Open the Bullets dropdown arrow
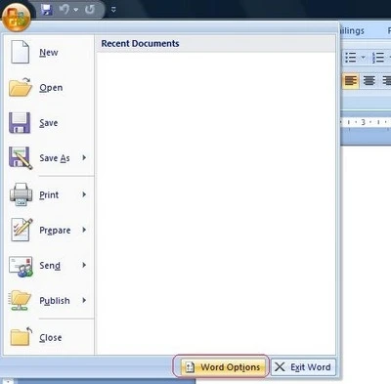 (363, 58)
